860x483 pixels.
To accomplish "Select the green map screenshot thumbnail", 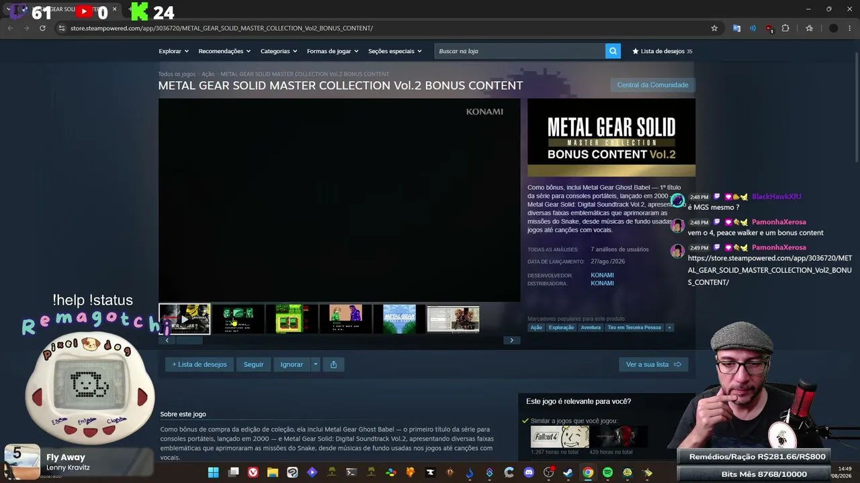I will 292,319.
